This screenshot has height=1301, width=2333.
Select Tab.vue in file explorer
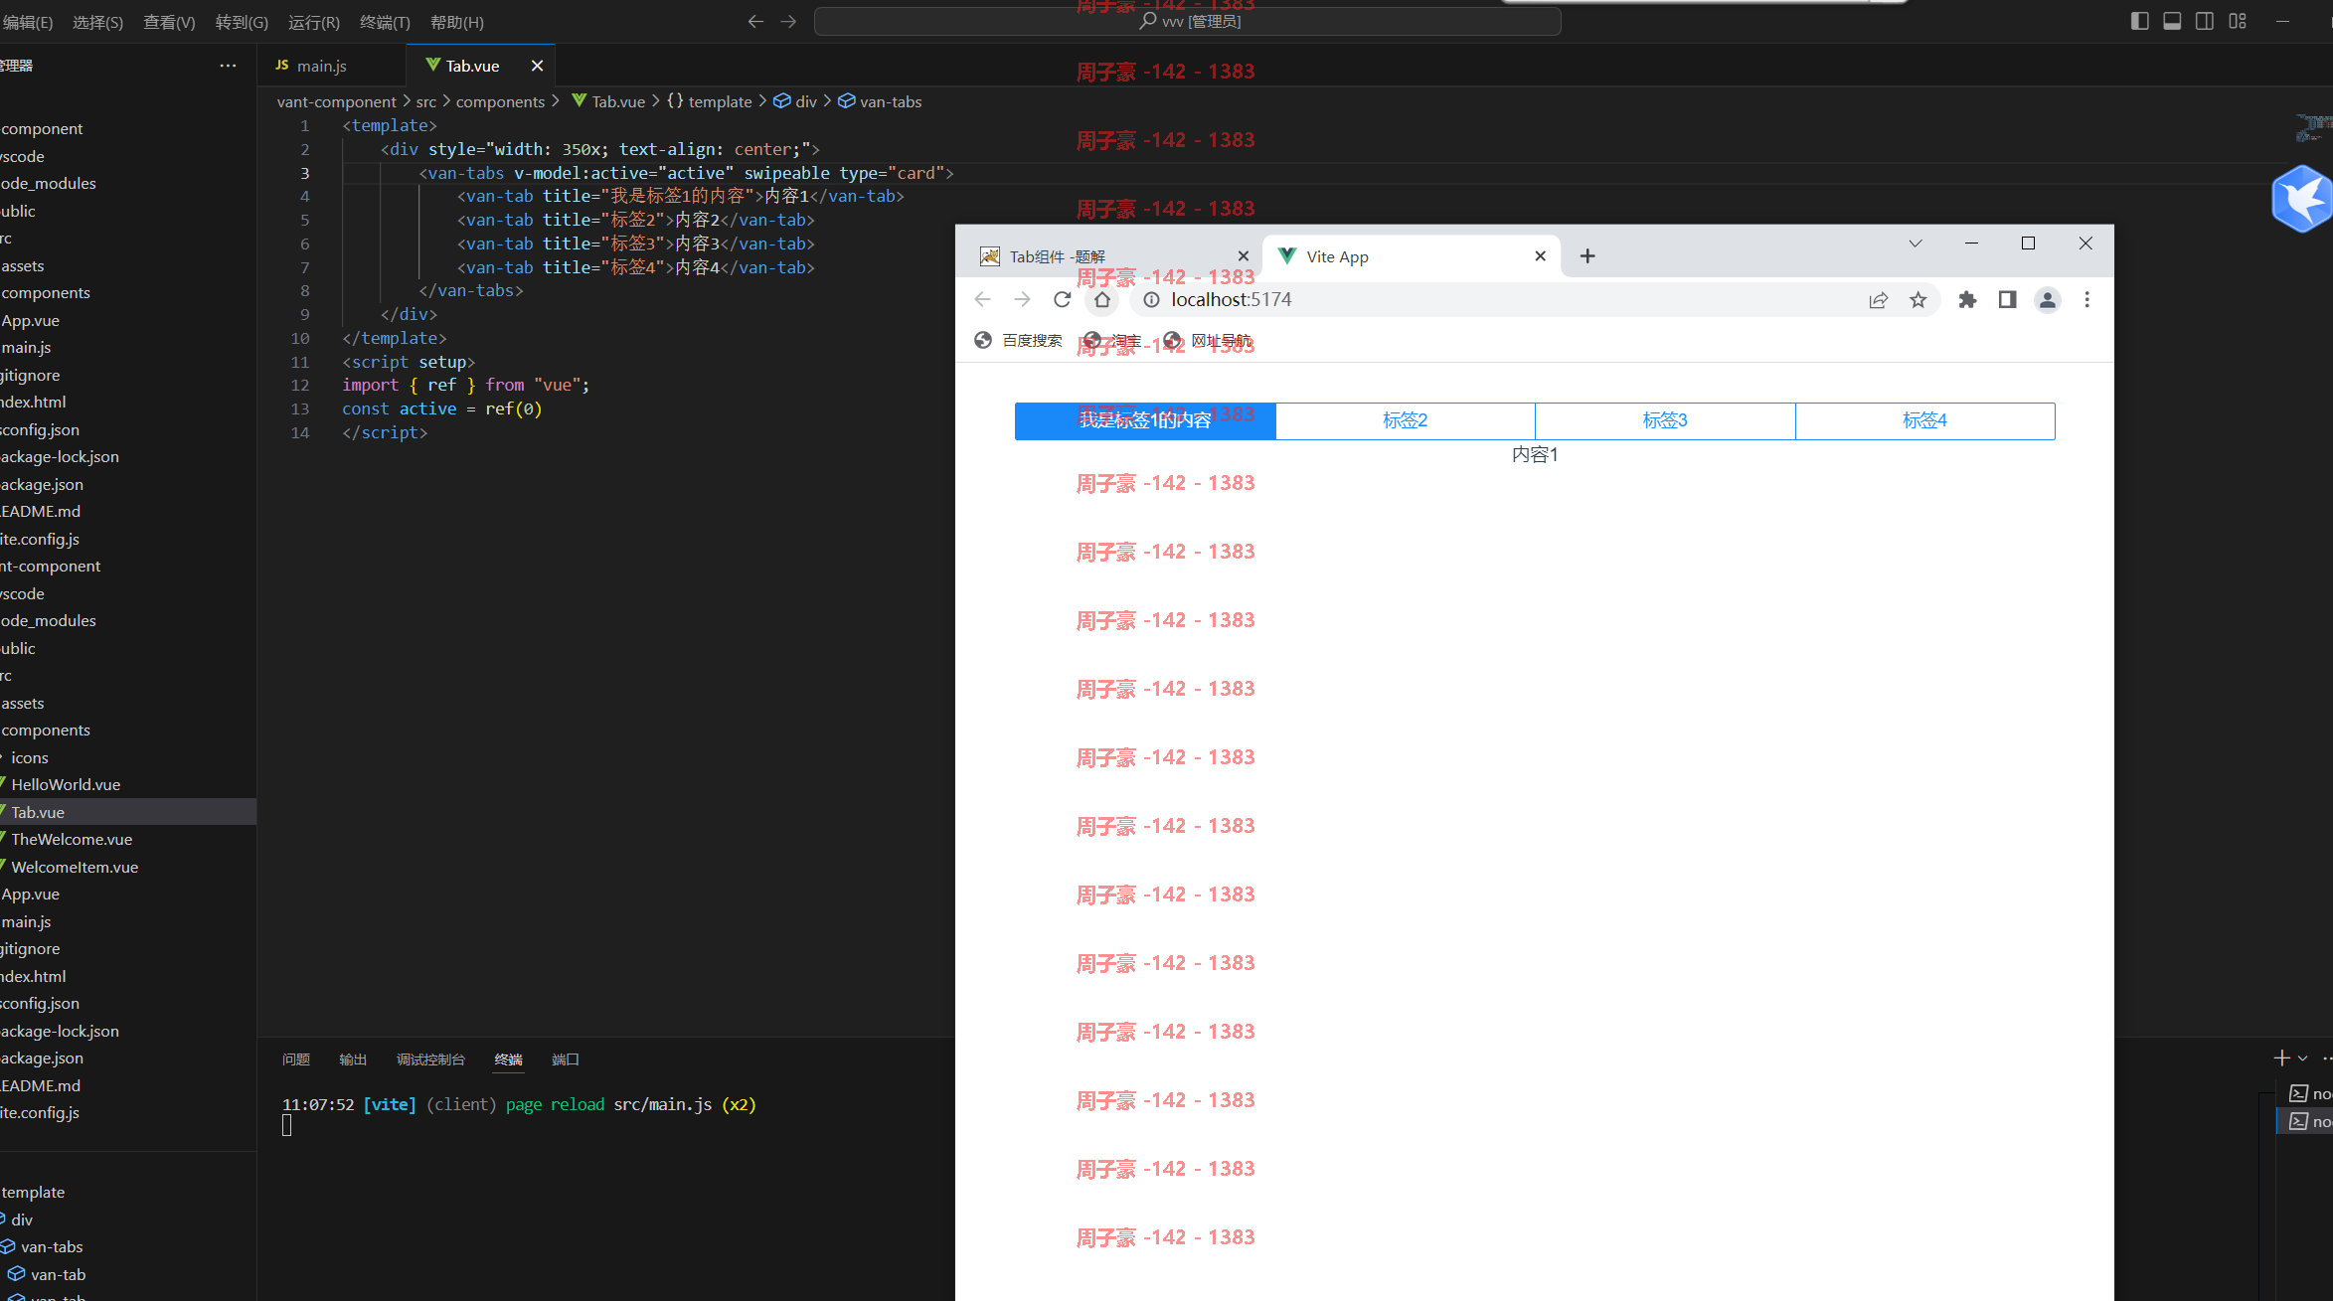[x=127, y=812]
